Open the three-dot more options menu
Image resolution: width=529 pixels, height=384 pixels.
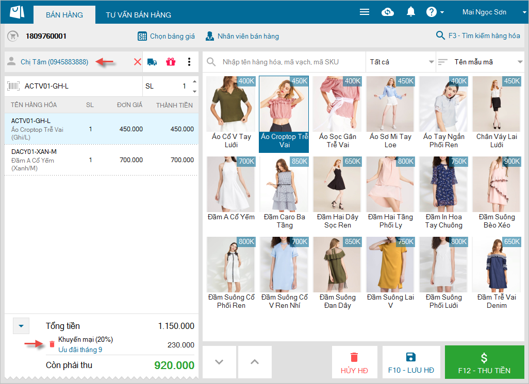(x=189, y=62)
